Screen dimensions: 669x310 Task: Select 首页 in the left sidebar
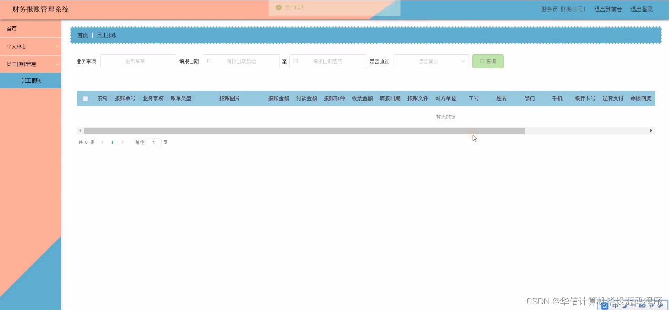click(x=31, y=28)
